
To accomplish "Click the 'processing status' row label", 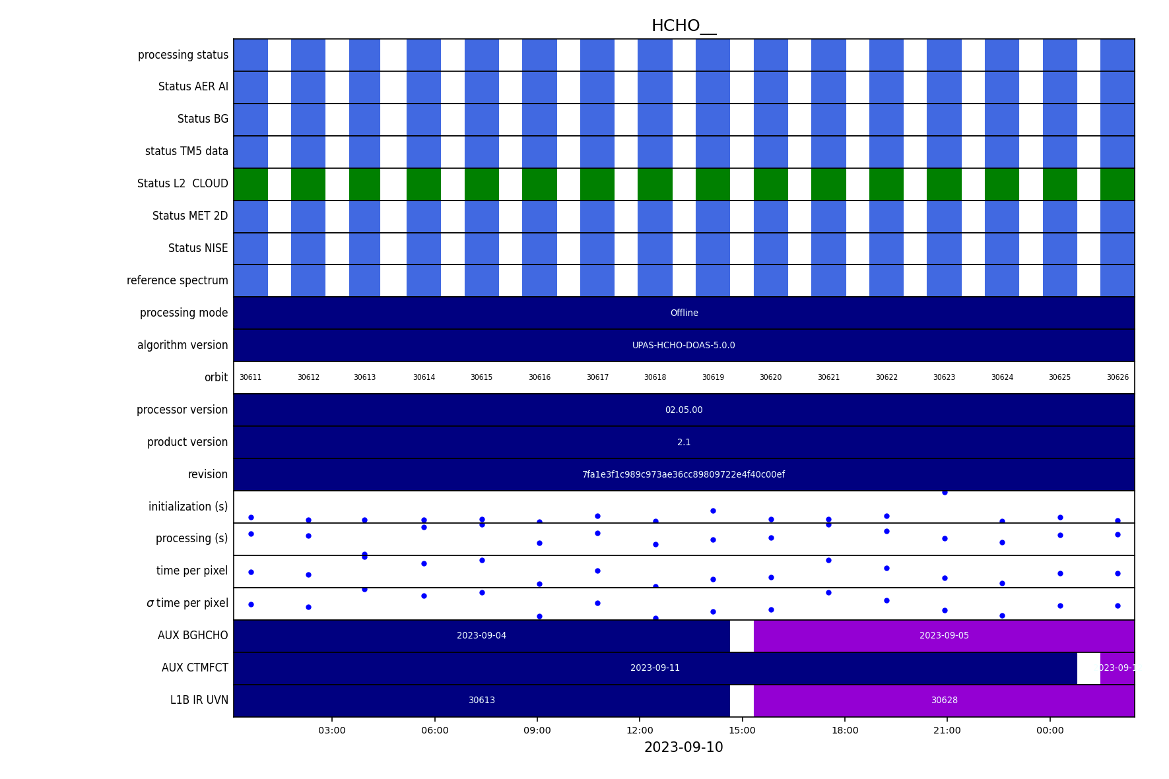I will [x=183, y=55].
